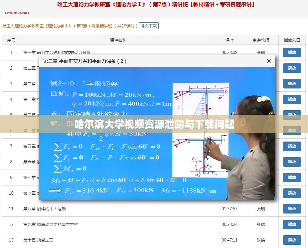Click the popup title 第二章 平面汇交力系和平面力偶系（2）
This screenshot has width=308, height=248.
(x=85, y=61)
